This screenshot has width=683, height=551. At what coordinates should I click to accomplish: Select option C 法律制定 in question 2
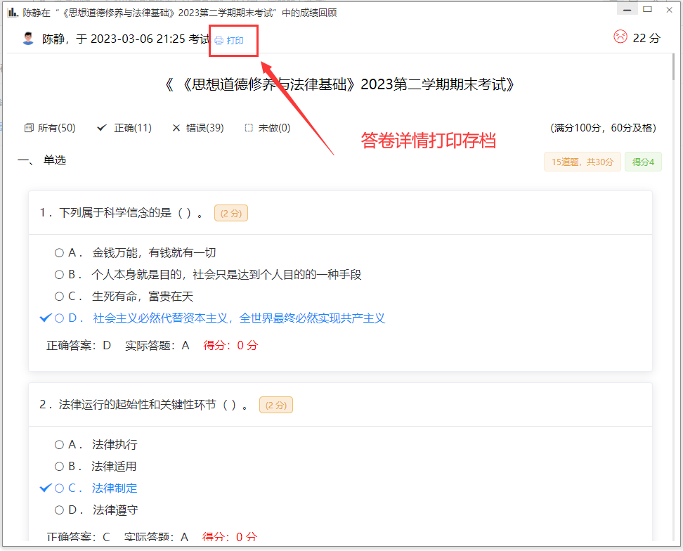coord(59,488)
